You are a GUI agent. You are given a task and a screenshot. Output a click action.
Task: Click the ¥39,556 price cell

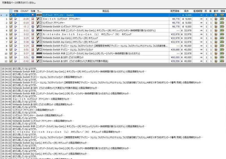click(175, 61)
